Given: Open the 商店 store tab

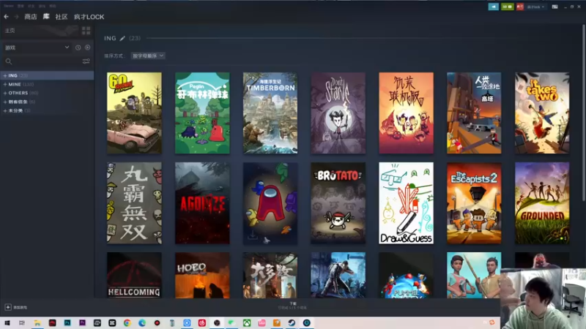Looking at the screenshot, I should point(31,17).
